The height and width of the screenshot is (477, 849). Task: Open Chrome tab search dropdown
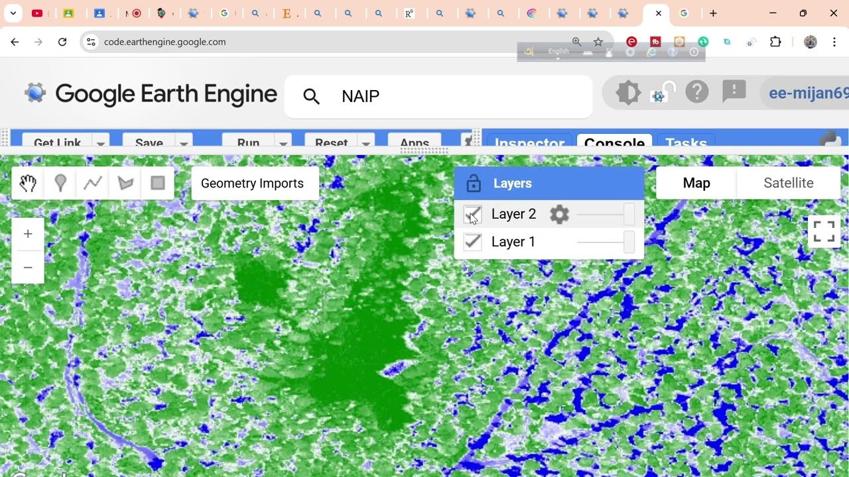[13, 13]
